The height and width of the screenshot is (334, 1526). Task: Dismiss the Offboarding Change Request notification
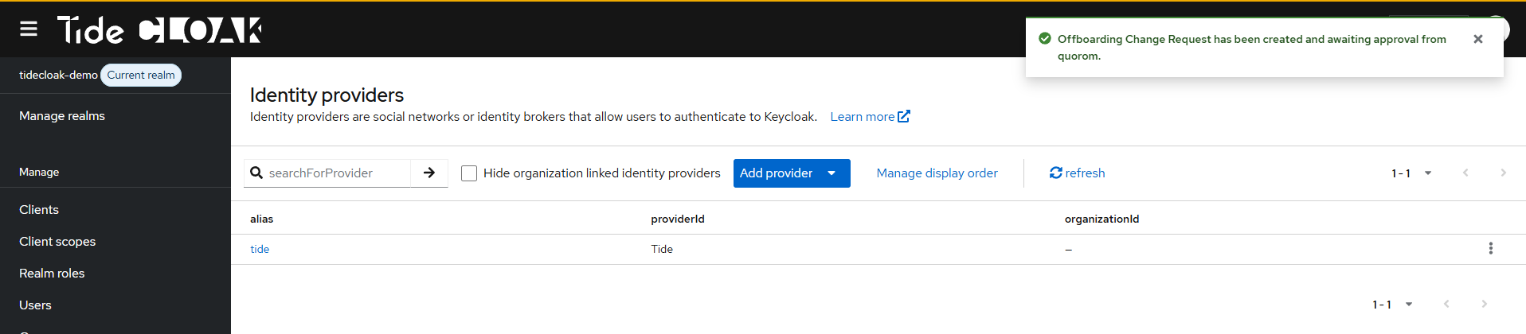[1477, 39]
